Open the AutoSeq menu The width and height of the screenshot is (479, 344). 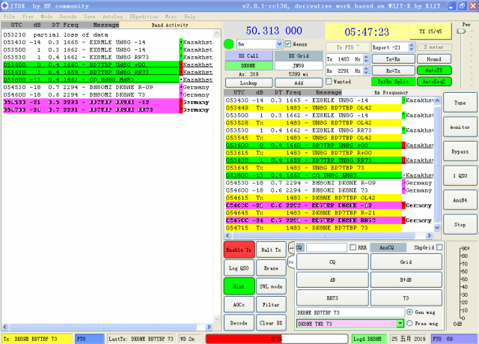[112, 16]
